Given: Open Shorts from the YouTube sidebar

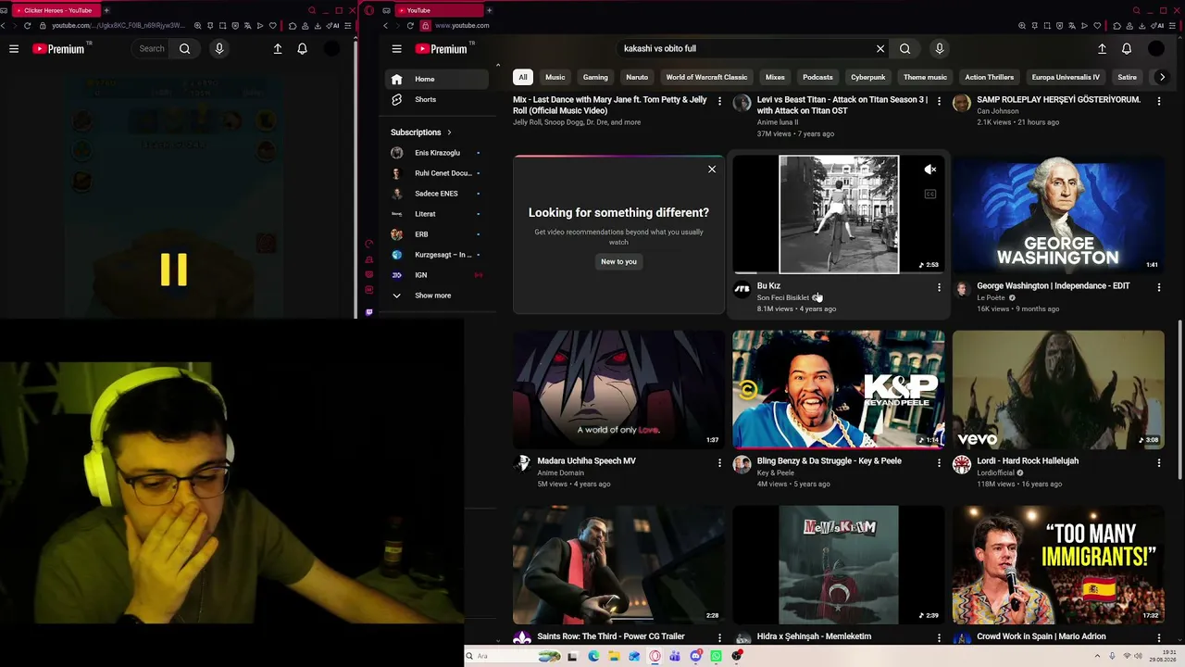Looking at the screenshot, I should (x=438, y=99).
